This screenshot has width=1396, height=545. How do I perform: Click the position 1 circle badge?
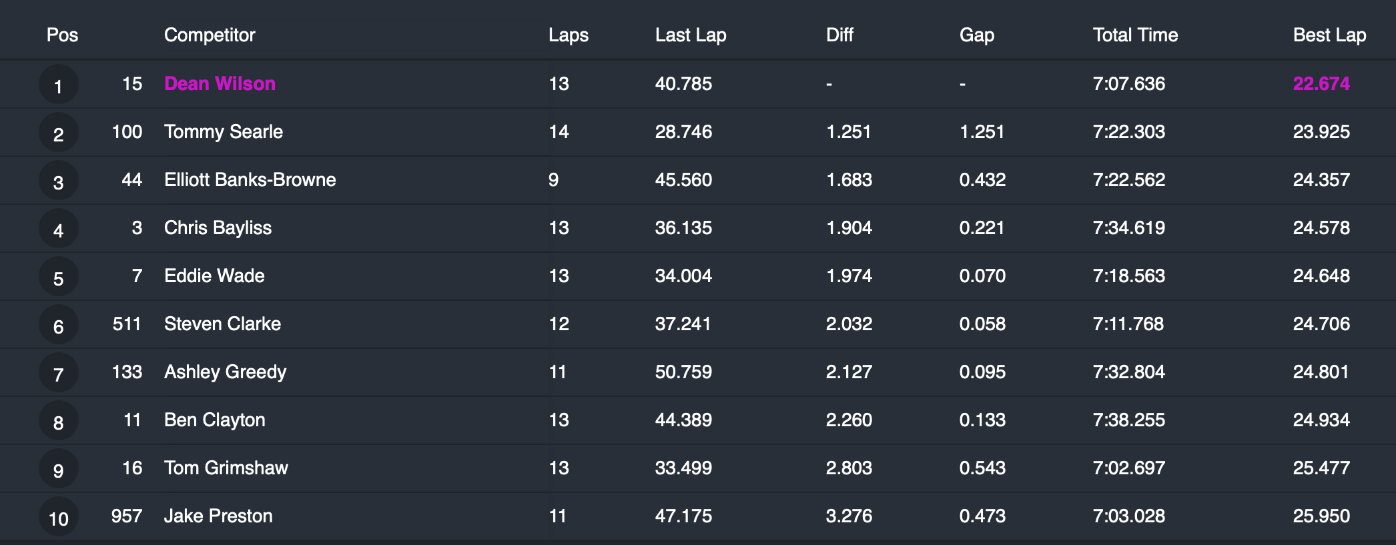pyautogui.click(x=59, y=85)
